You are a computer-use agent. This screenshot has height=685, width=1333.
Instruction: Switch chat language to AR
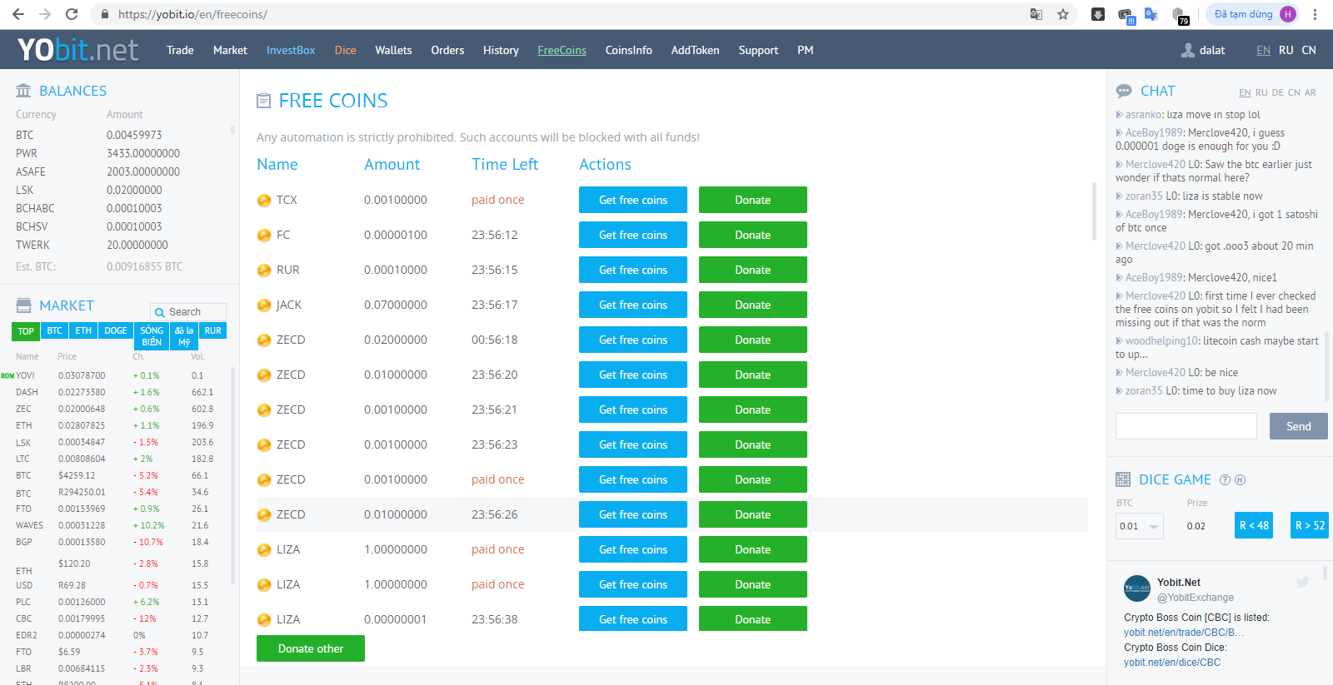1311,92
